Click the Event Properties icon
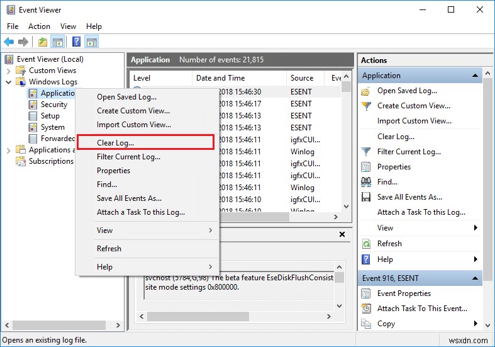 point(366,293)
